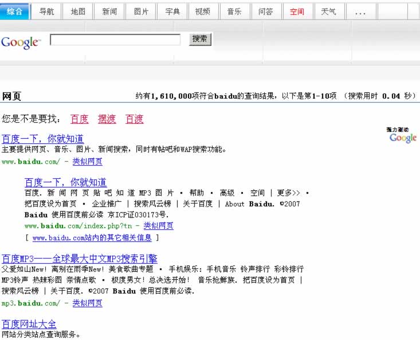The image size is (420, 340).
Task: Switch to the 视频 tab
Action: click(x=203, y=11)
